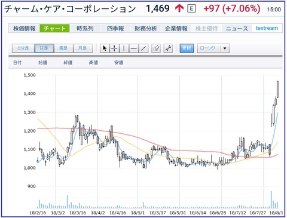Open the textream link
Screen dimensions: 287x218
coord(267,28)
